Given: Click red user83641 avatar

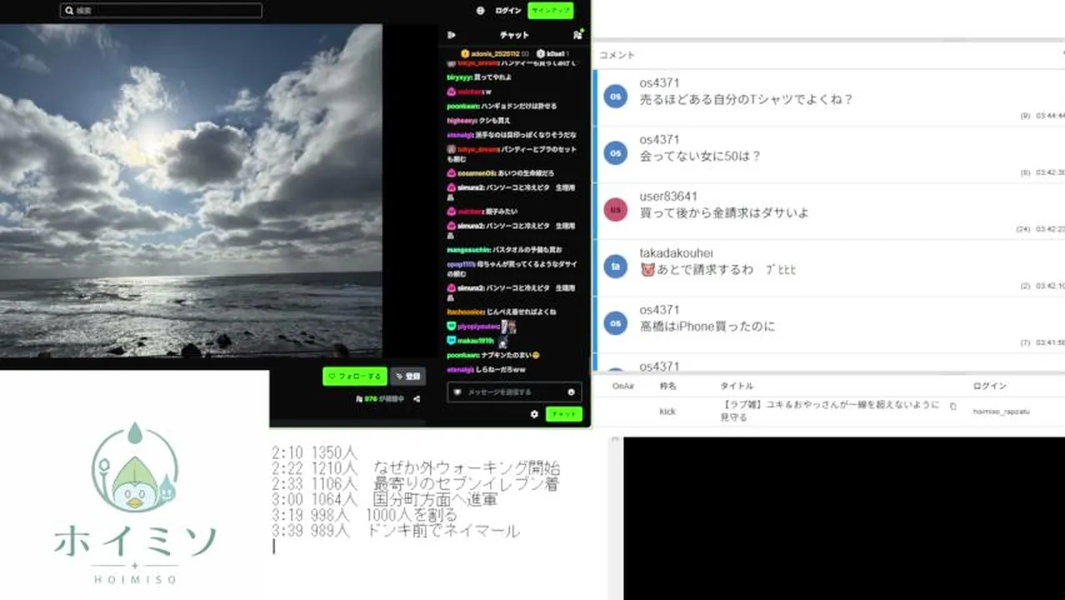Looking at the screenshot, I should [x=615, y=210].
